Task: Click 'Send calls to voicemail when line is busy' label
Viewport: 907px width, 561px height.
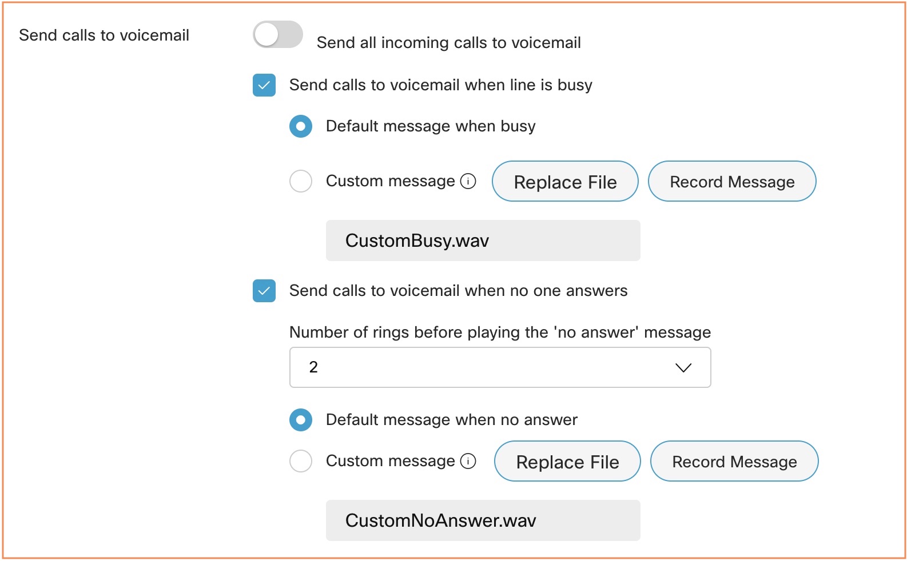Action: coord(440,85)
